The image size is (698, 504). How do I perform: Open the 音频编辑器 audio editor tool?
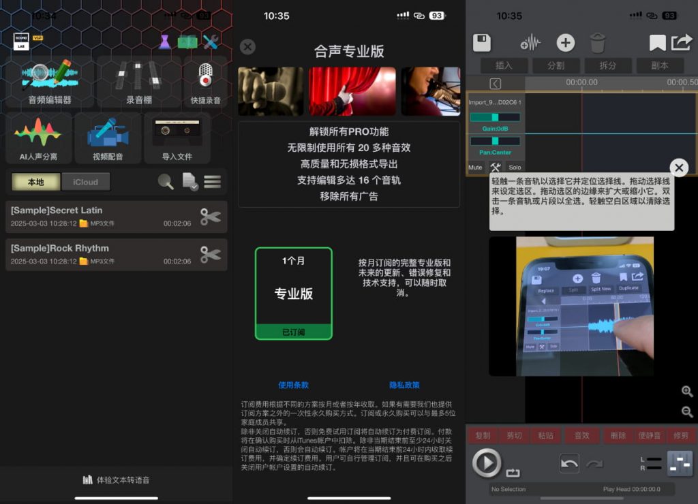pos(48,79)
